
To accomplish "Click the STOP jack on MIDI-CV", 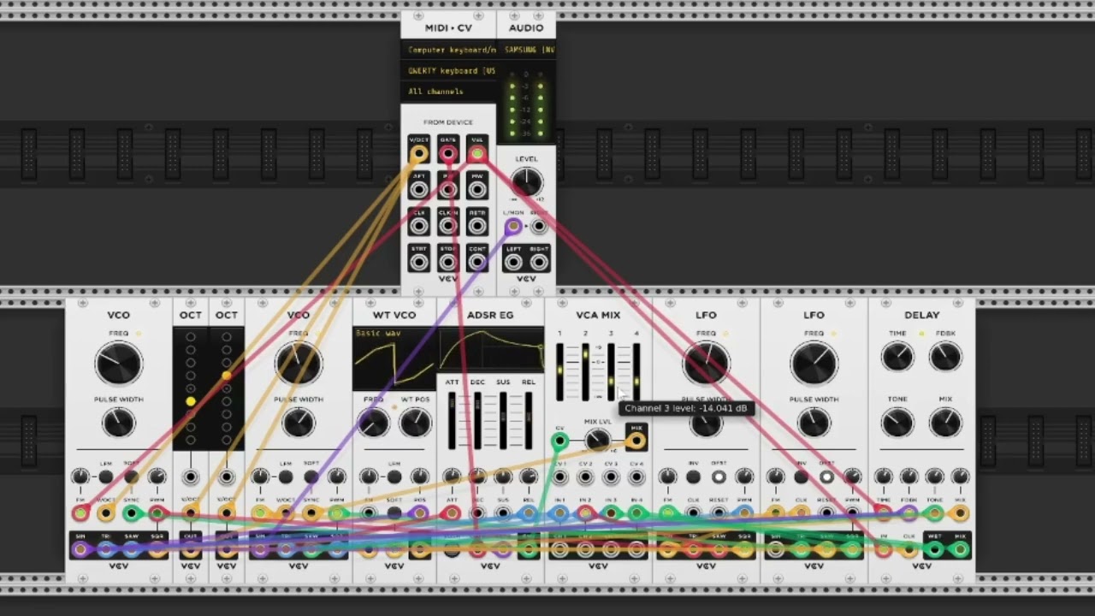I will [x=448, y=261].
